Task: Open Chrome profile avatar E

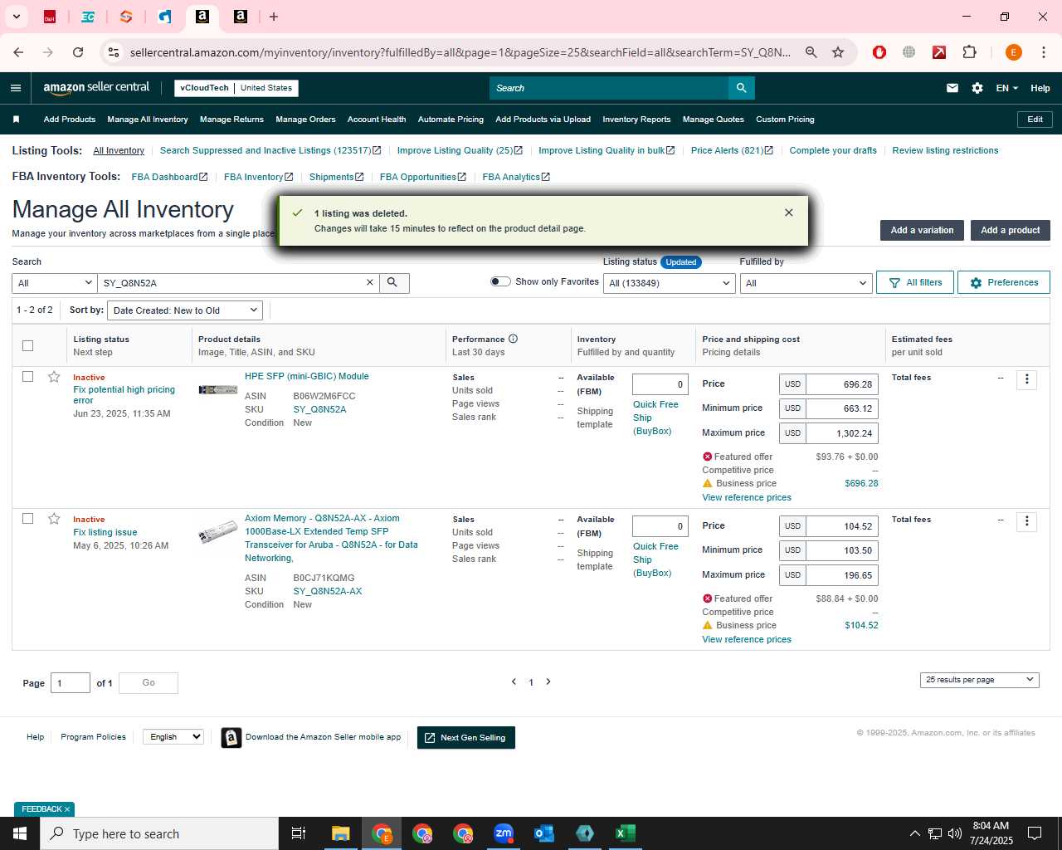Action: click(x=1013, y=52)
